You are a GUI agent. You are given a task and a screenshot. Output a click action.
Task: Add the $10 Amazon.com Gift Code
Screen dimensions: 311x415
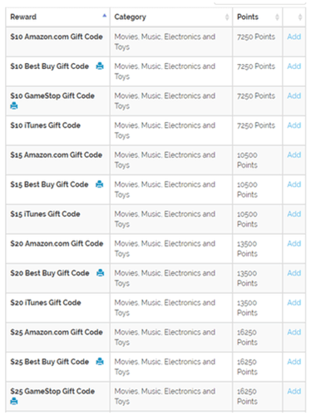(x=294, y=37)
